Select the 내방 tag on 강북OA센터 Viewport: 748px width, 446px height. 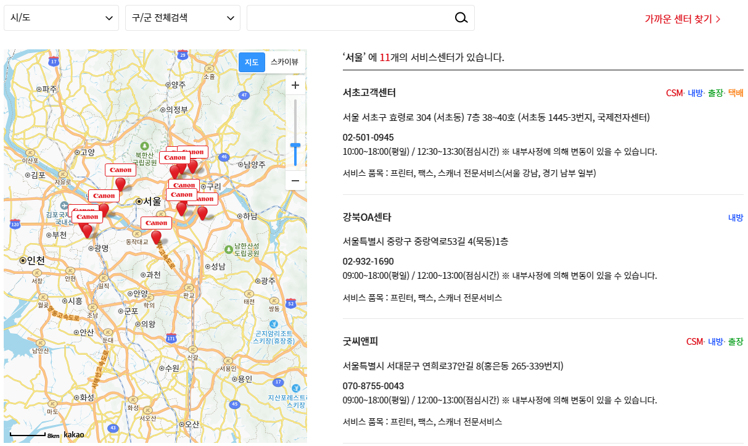[736, 217]
